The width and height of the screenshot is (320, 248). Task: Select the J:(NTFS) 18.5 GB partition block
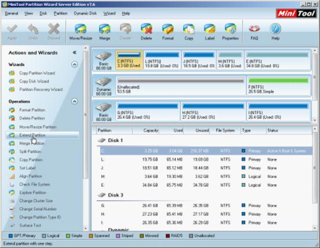pos(199,60)
